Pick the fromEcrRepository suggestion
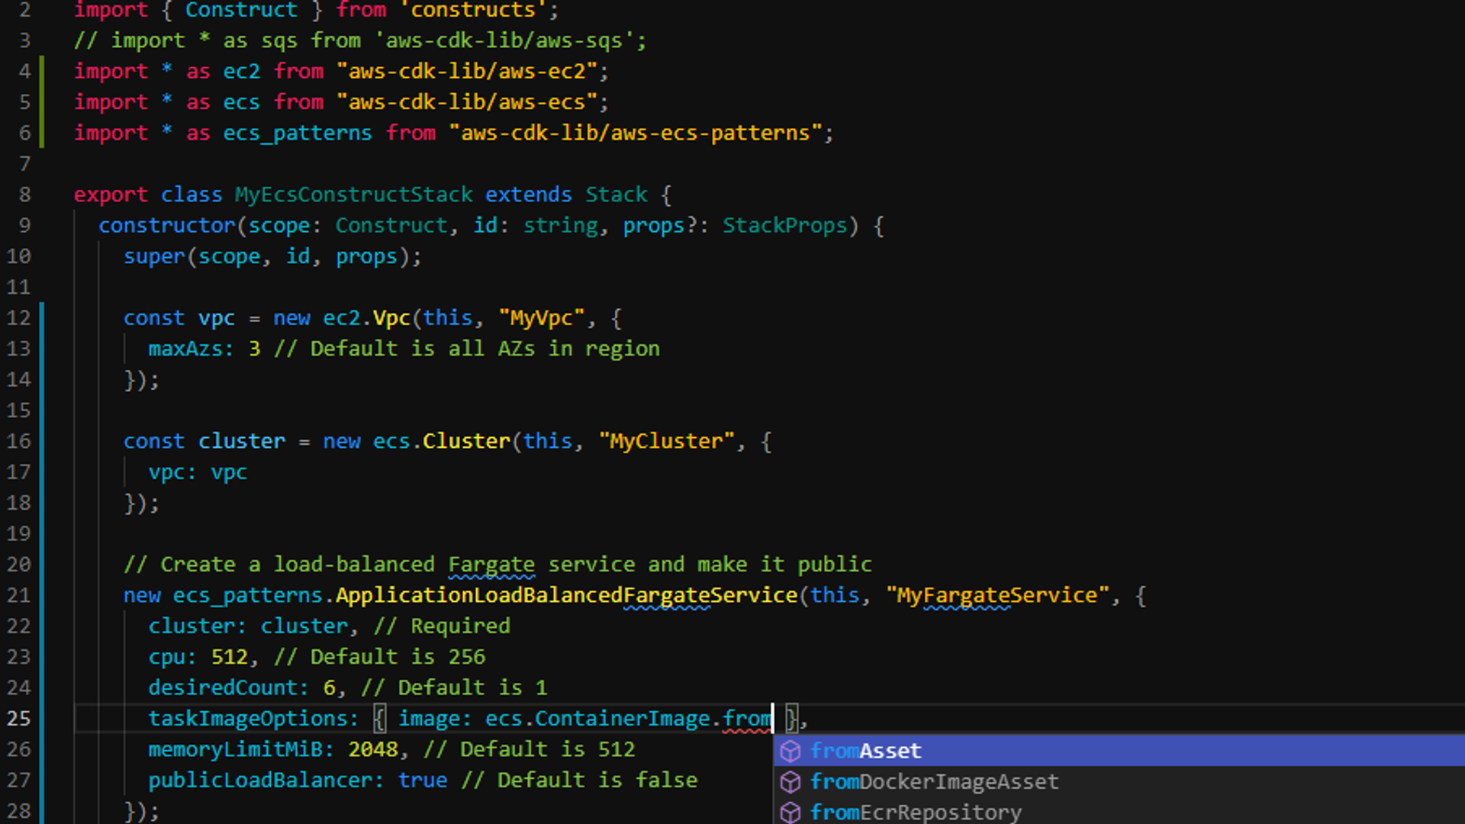Viewport: 1465px width, 824px height. coord(916,813)
